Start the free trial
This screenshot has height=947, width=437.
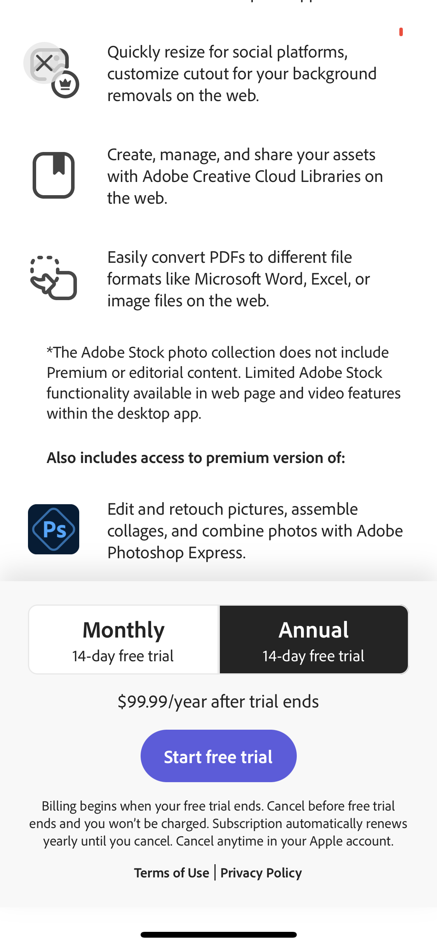(218, 755)
